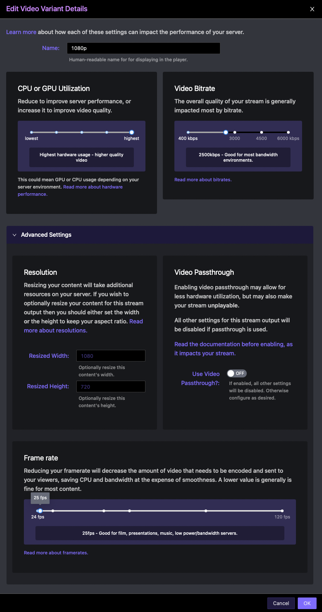Screen dimensions: 322x612
Task: Click the Resized Height input showing 720
Action: click(x=110, y=386)
